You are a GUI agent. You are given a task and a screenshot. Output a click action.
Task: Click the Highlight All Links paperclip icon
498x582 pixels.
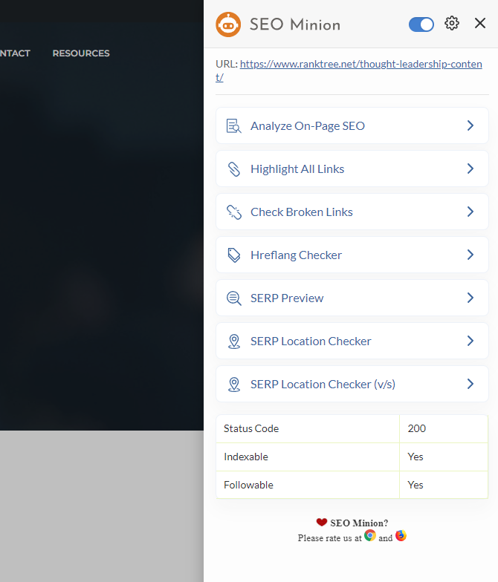coord(233,169)
